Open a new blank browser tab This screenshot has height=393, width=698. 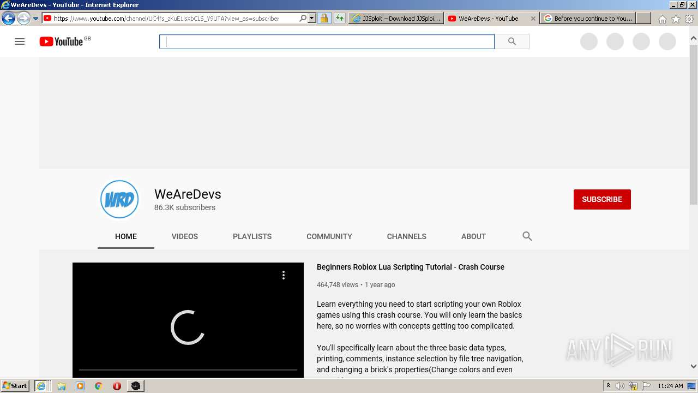644,19
